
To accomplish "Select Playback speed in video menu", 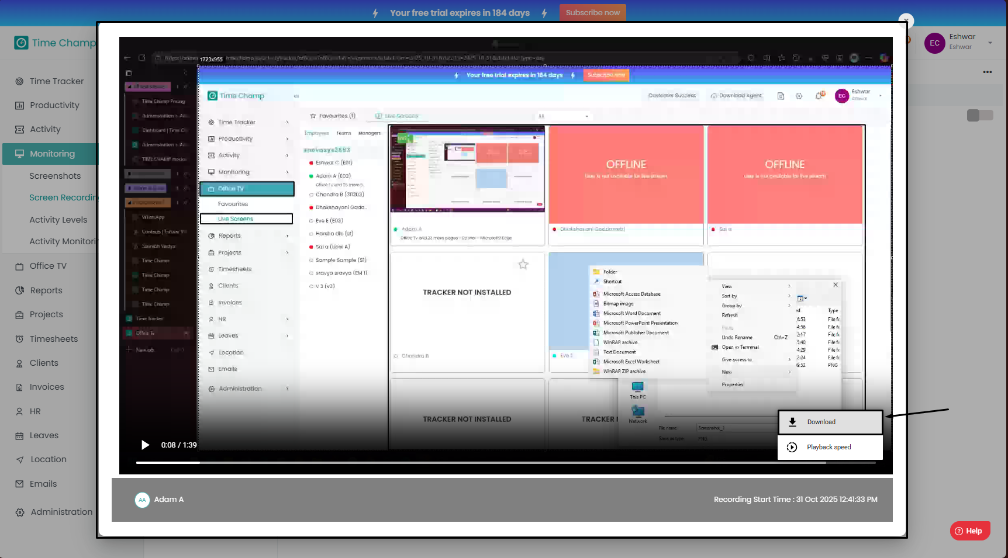I will point(830,447).
